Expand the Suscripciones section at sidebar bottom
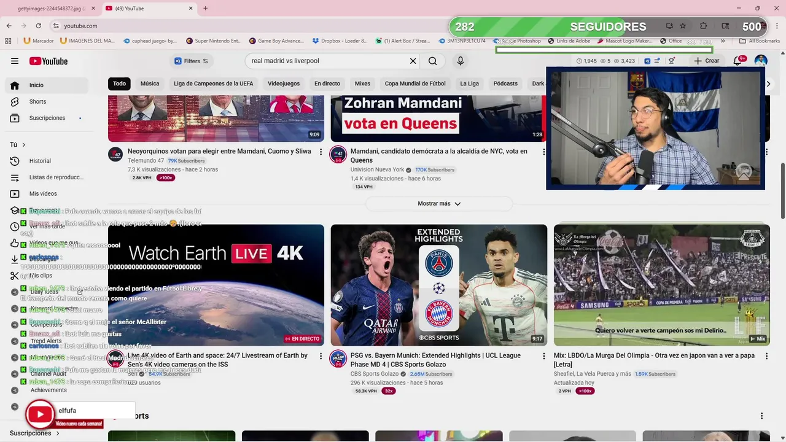 tap(35, 433)
